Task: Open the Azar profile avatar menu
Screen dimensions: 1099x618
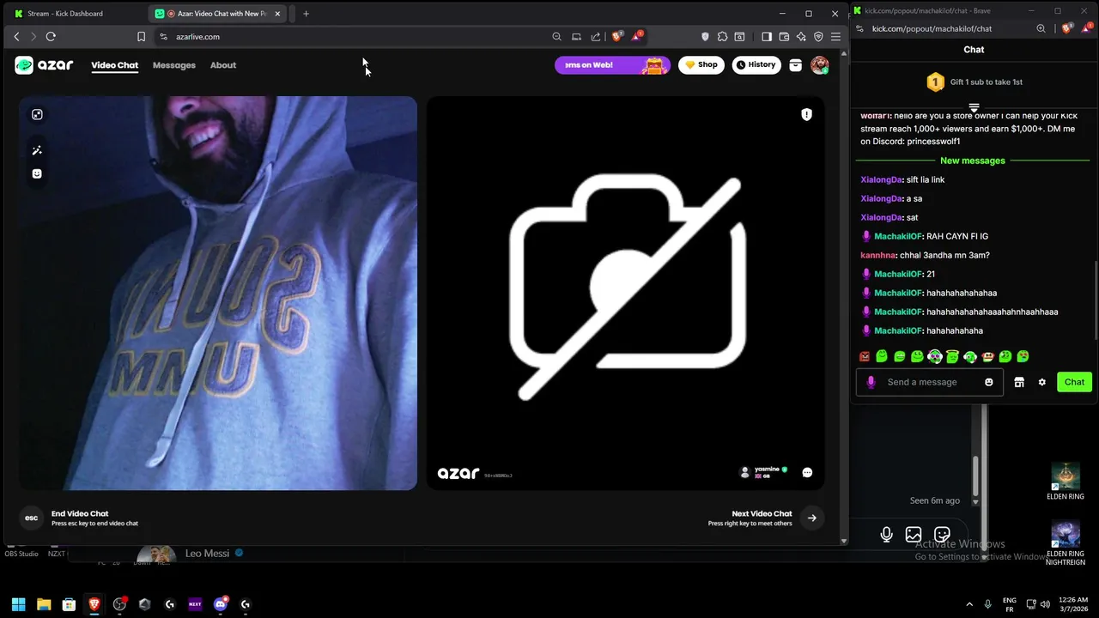Action: [820, 65]
